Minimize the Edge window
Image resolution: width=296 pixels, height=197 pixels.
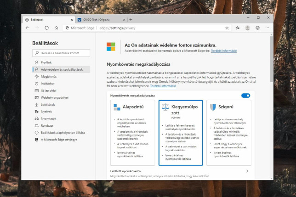click(x=248, y=17)
